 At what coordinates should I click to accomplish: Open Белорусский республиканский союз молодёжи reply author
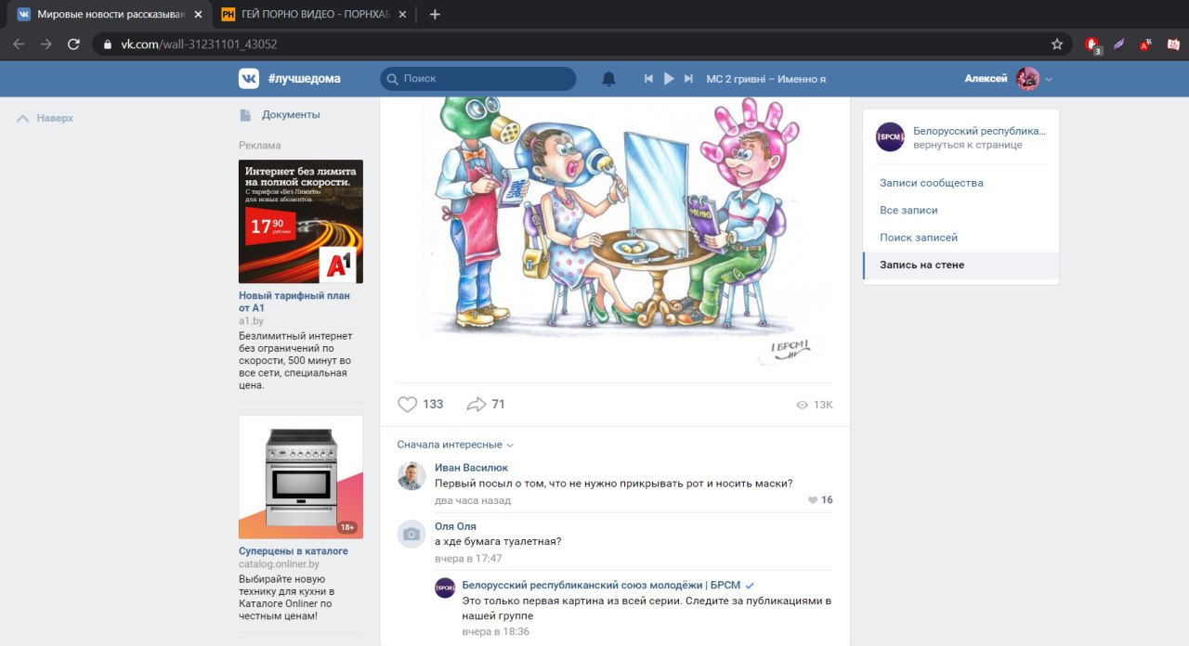[x=601, y=585]
